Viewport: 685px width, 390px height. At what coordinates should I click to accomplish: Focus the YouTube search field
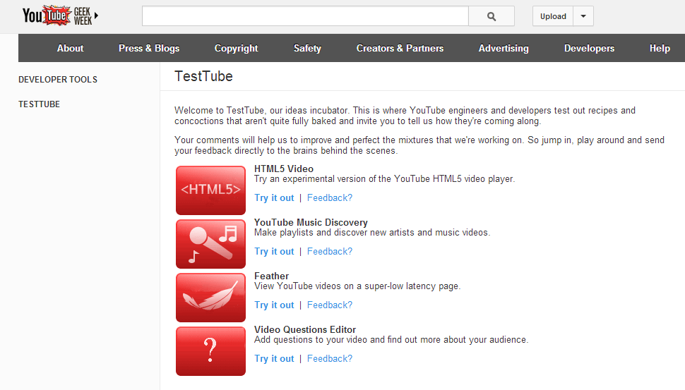click(305, 16)
